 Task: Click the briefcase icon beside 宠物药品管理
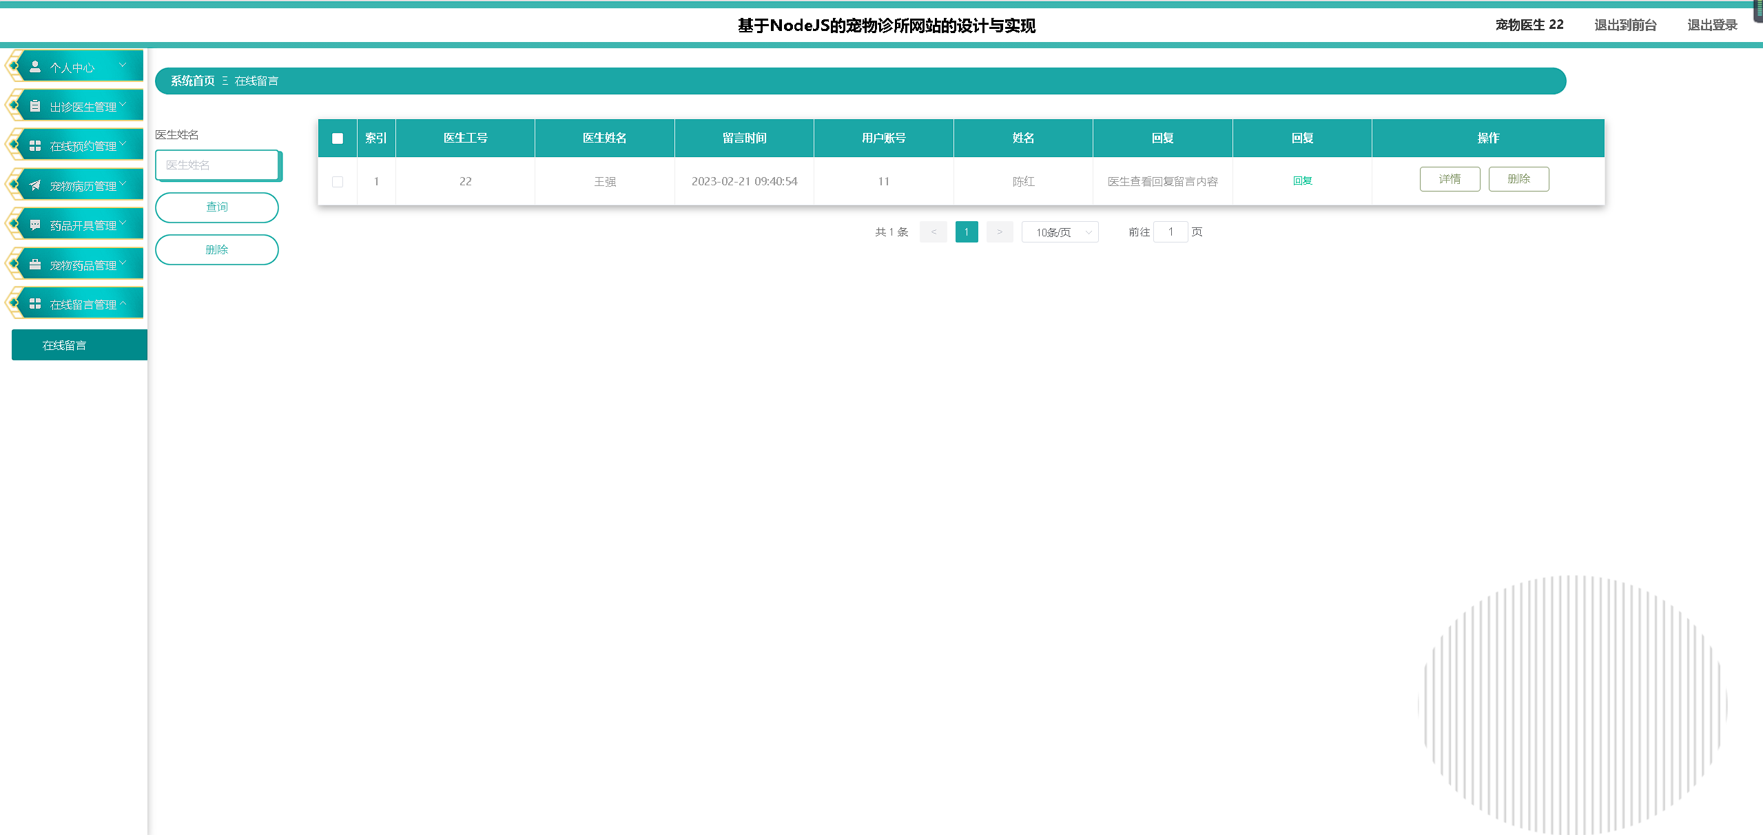(x=35, y=265)
